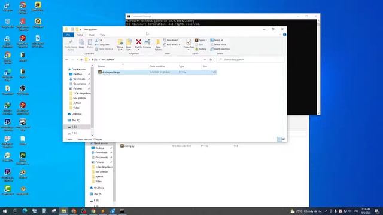383x215 pixels.
Task: Open Video folder in front Explorer sidebar
Action: tap(74, 107)
